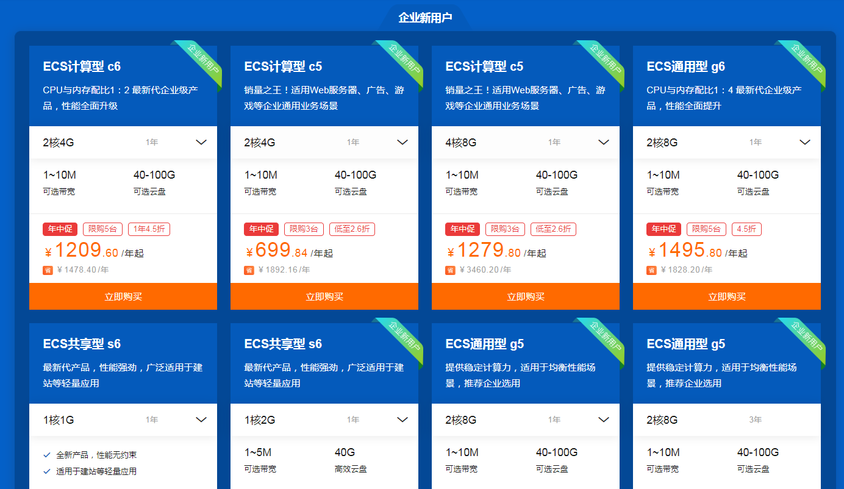This screenshot has width=844, height=489.
Task: Click the ¥1495.80 /年起 price
Action: 697,251
